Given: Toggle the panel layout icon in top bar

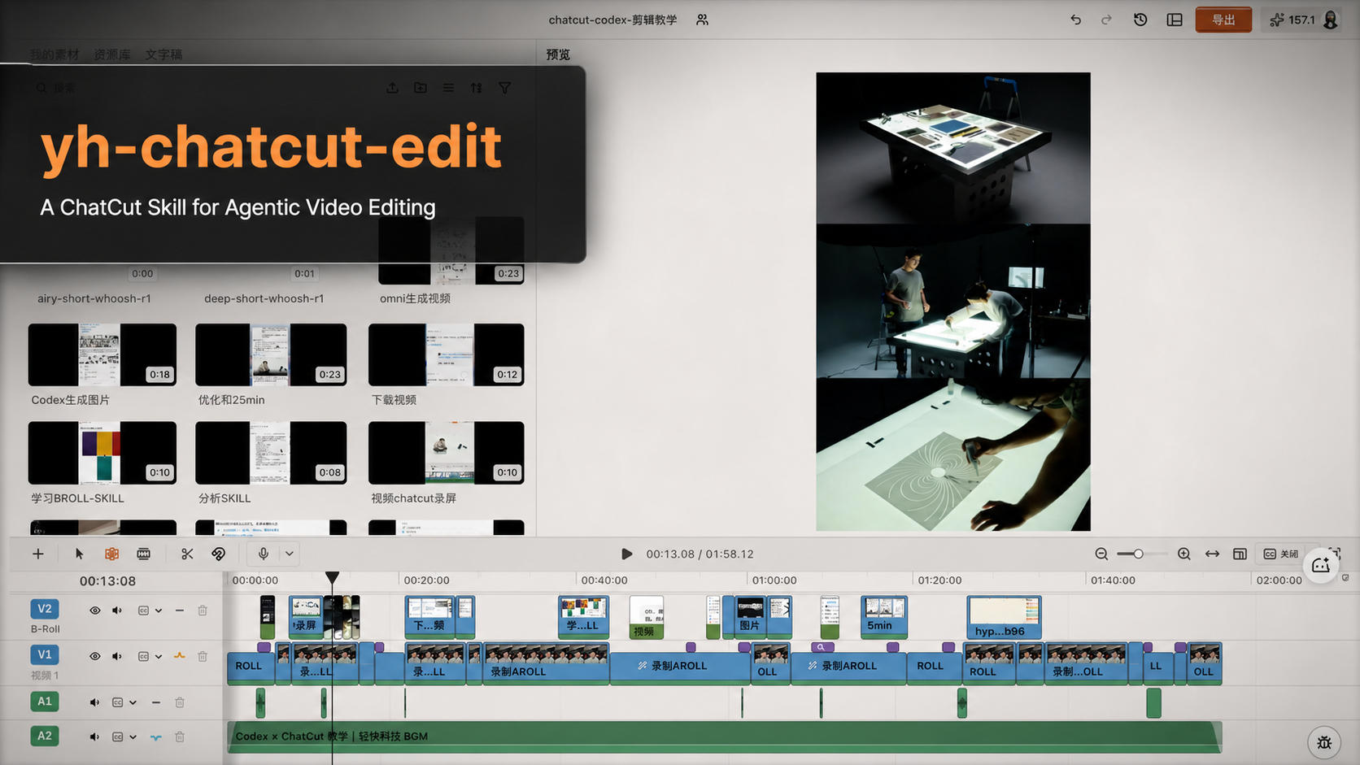Looking at the screenshot, I should (x=1175, y=20).
